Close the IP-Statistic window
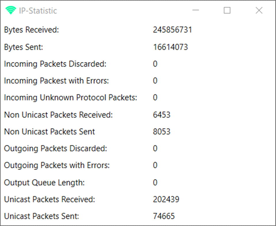Screen dimensions: 276x226 [x=259, y=11]
